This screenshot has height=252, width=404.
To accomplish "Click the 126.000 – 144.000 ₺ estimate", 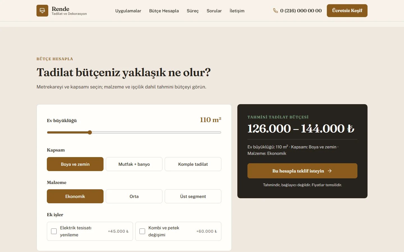I will pos(301,129).
